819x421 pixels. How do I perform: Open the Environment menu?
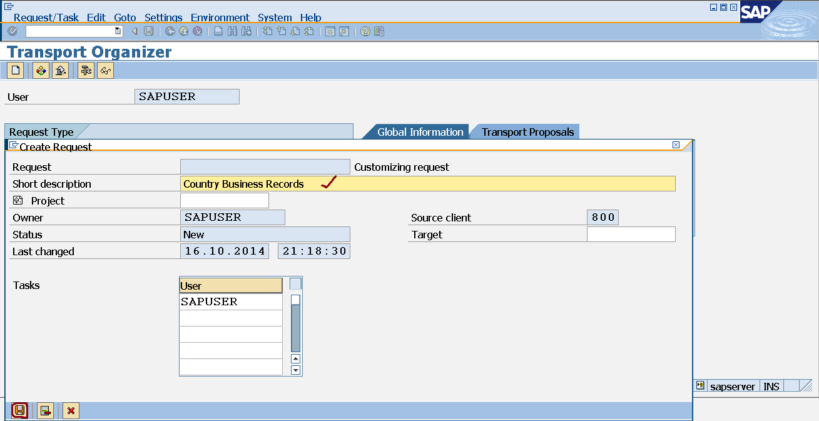(220, 18)
